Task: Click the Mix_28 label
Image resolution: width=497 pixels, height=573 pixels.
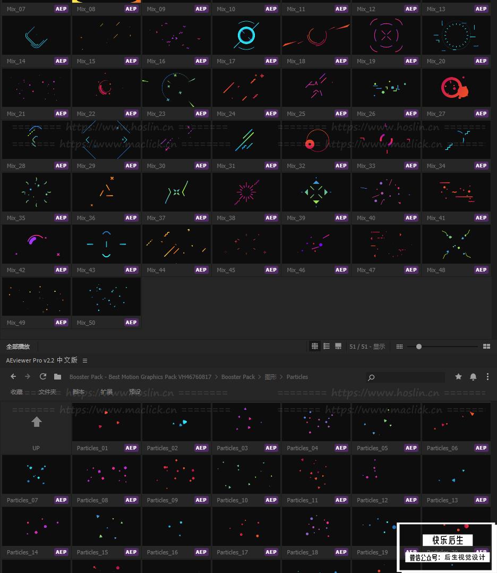Action: tap(16, 166)
